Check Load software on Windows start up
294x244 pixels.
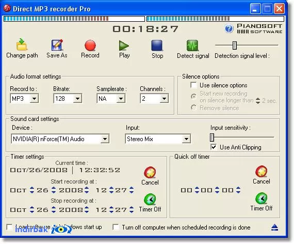pyautogui.click(x=9, y=227)
